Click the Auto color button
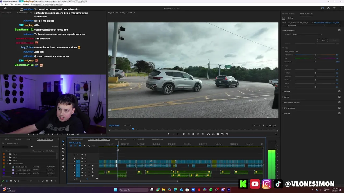The height and width of the screenshot is (193, 344). click(x=322, y=40)
